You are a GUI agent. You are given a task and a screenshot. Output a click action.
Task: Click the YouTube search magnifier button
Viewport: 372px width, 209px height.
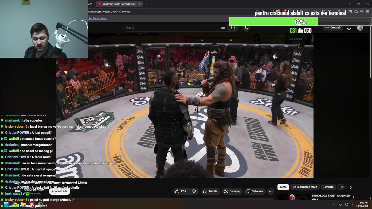pos(233,28)
